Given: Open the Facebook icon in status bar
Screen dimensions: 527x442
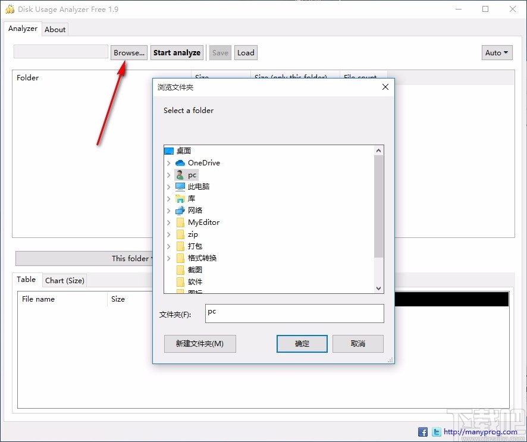Looking at the screenshot, I should (x=422, y=431).
